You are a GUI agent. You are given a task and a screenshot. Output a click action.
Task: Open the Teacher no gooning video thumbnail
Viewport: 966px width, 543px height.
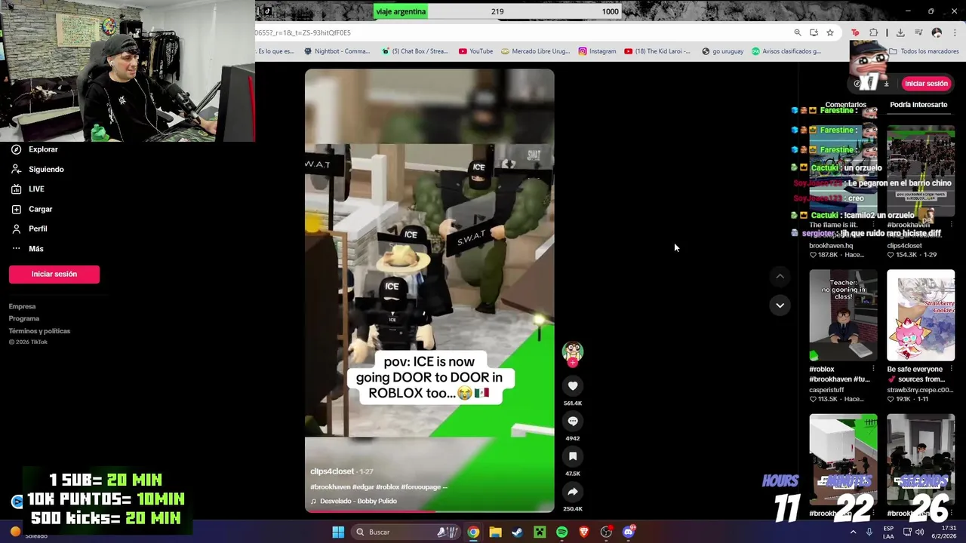click(843, 315)
